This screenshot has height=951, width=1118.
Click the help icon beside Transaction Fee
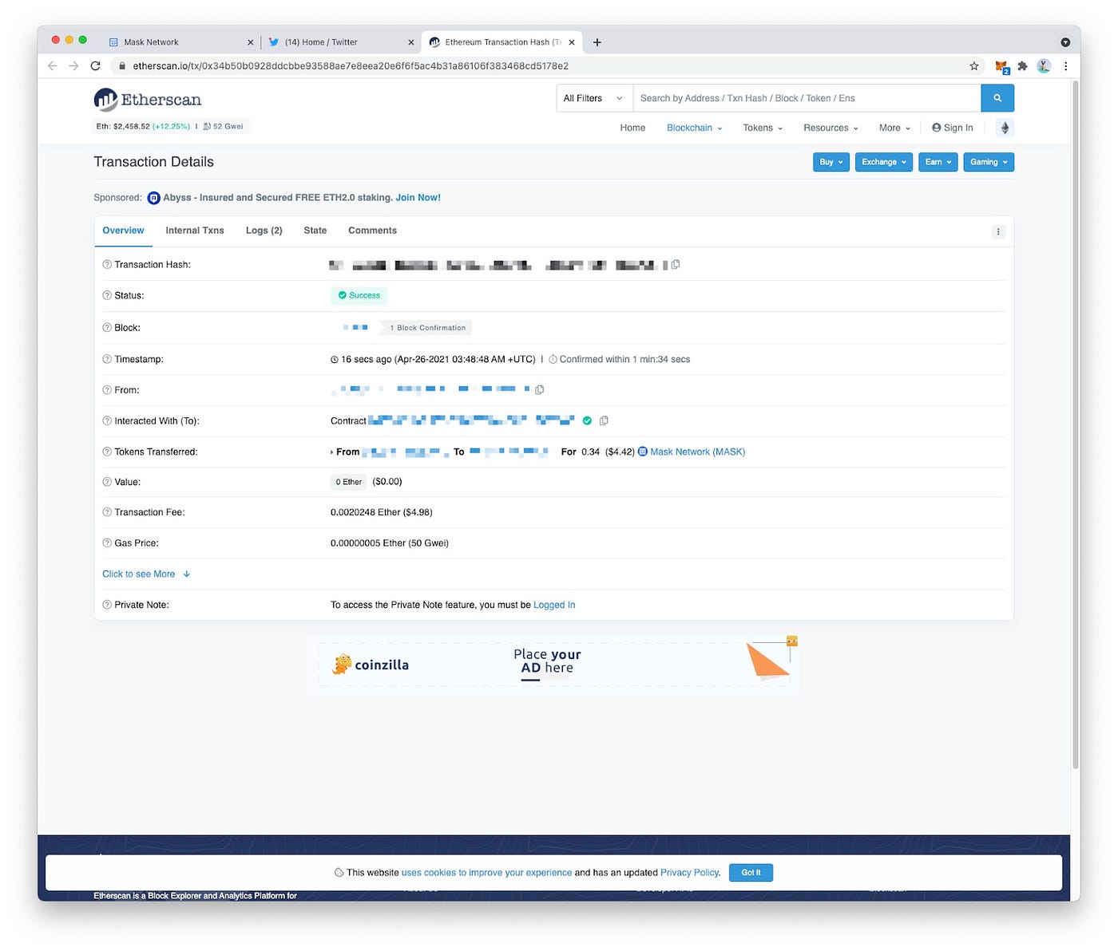[107, 512]
